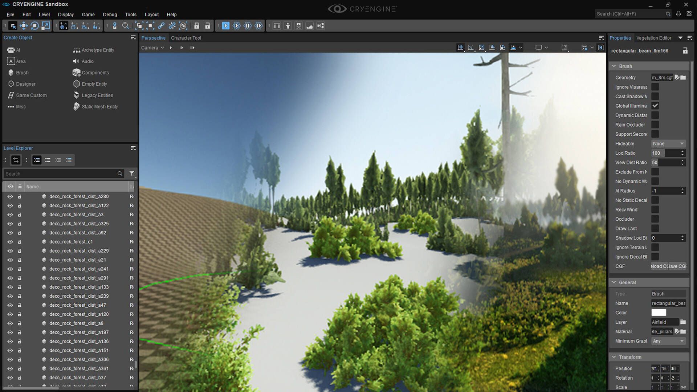Toggle snap to grid in the viewport toolbar

[460, 47]
